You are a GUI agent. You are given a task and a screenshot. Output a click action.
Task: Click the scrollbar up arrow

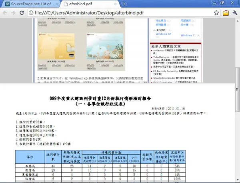[x=237, y=21]
